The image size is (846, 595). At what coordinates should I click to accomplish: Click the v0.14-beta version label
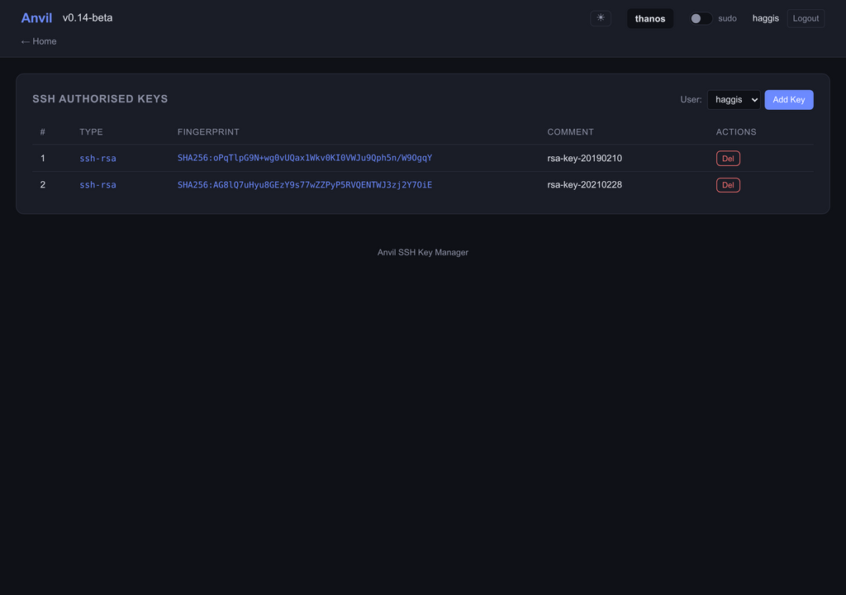click(88, 18)
